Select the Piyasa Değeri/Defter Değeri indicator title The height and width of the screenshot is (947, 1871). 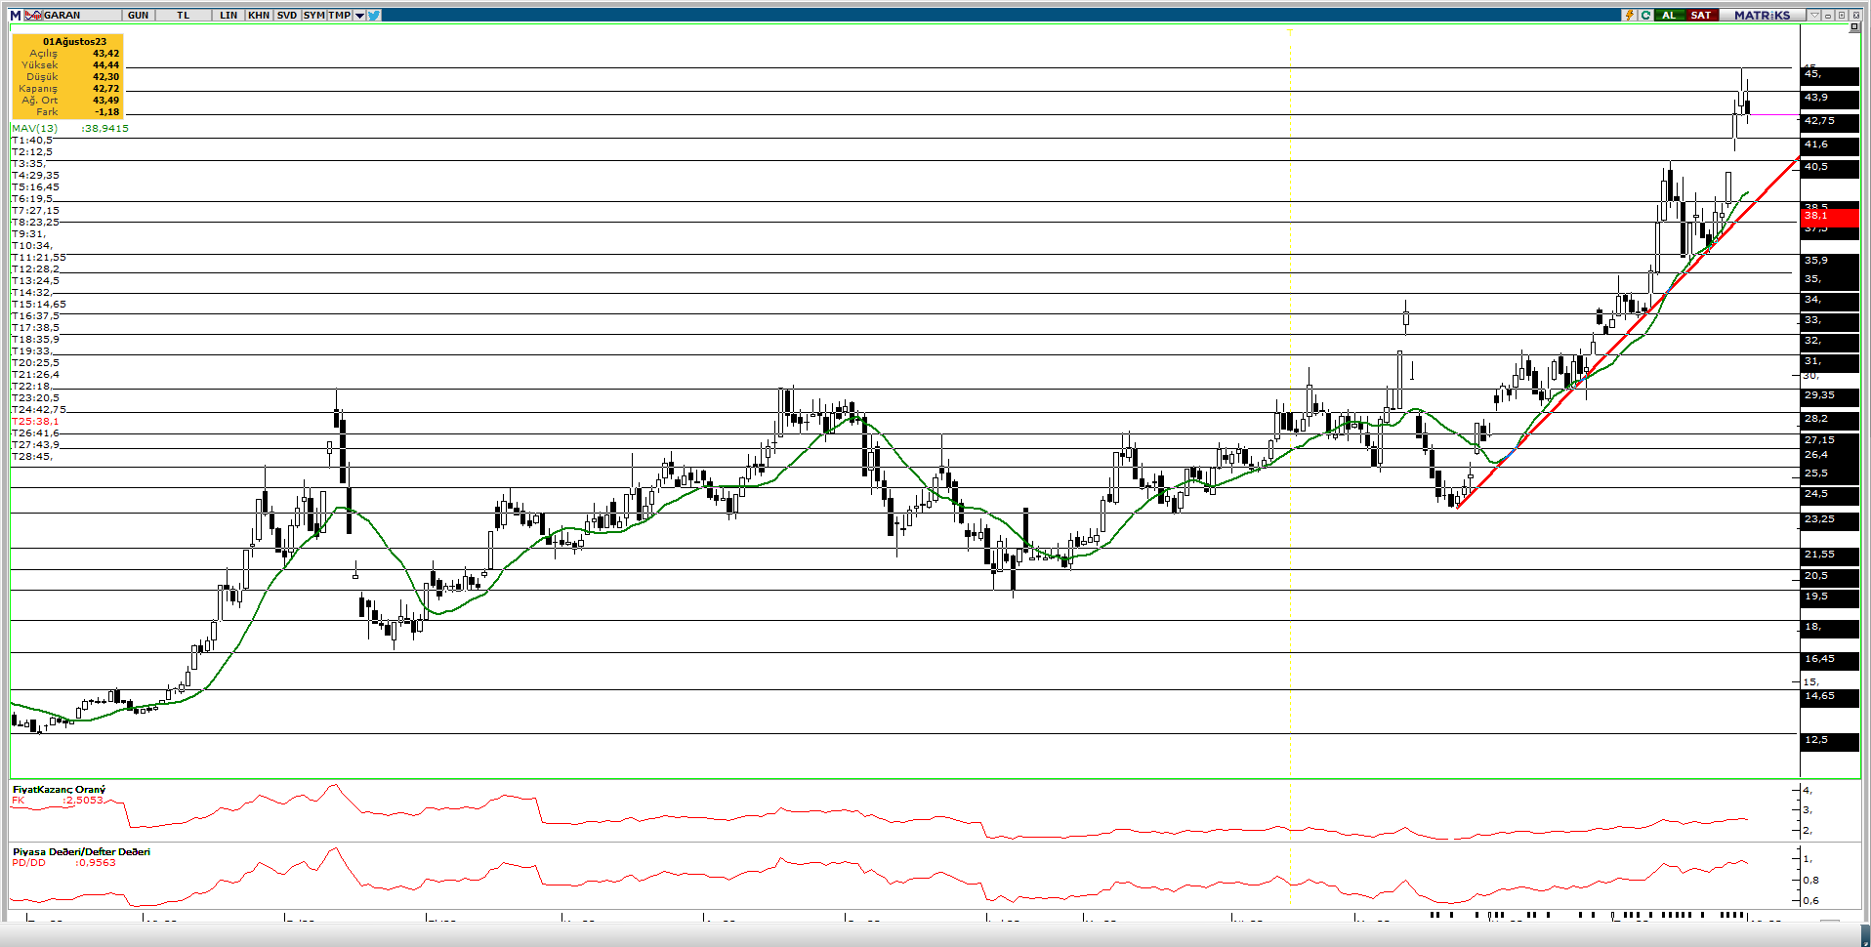tap(81, 851)
